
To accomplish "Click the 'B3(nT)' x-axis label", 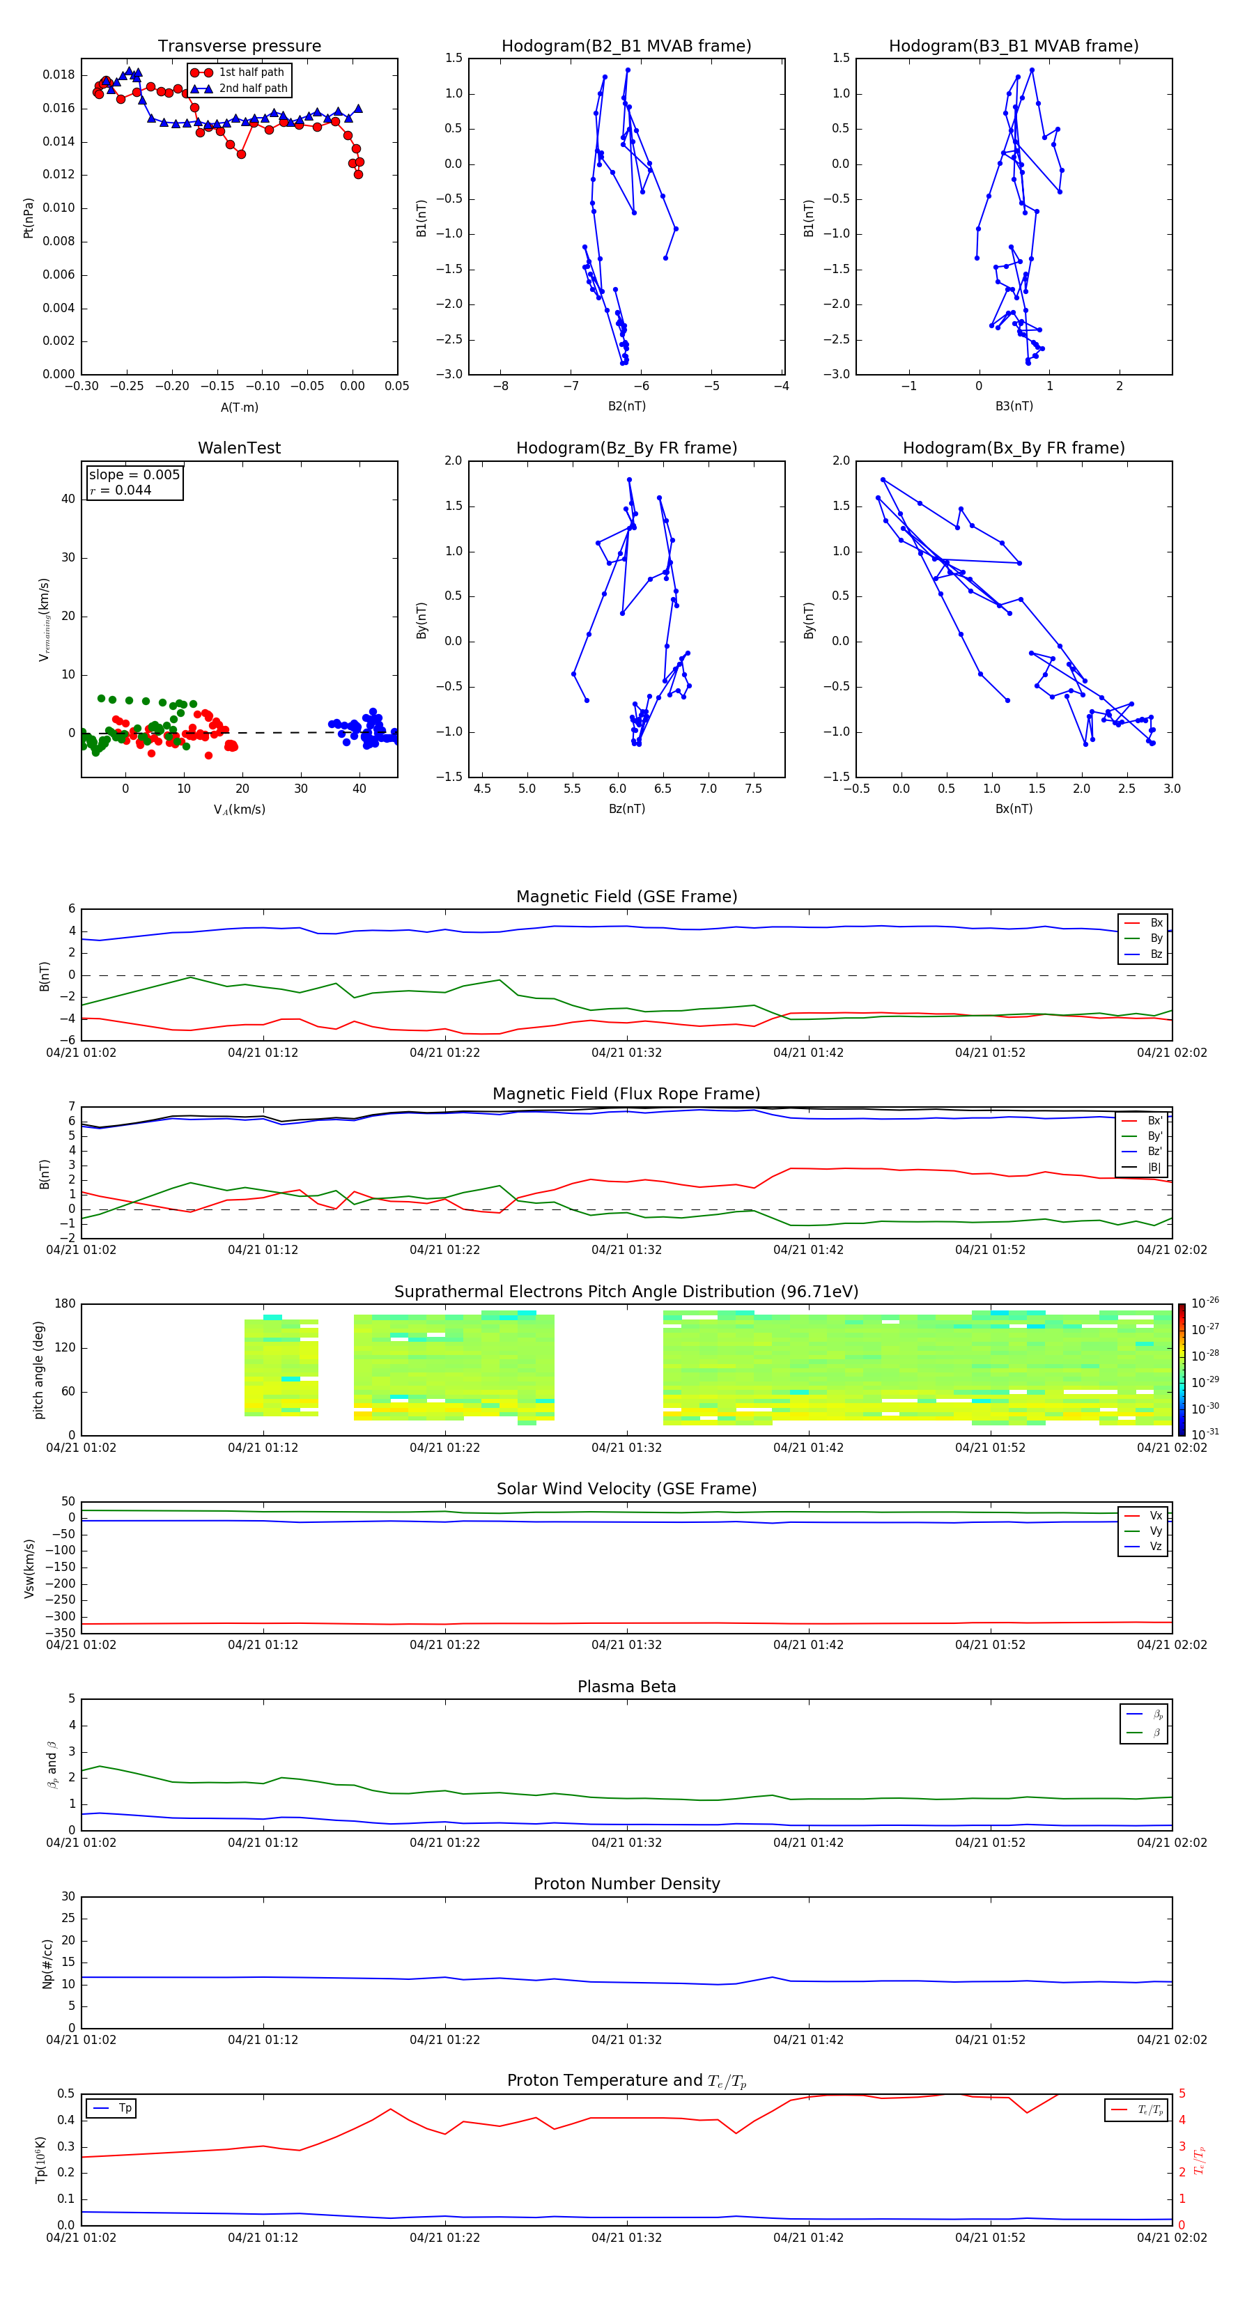I will (1014, 406).
